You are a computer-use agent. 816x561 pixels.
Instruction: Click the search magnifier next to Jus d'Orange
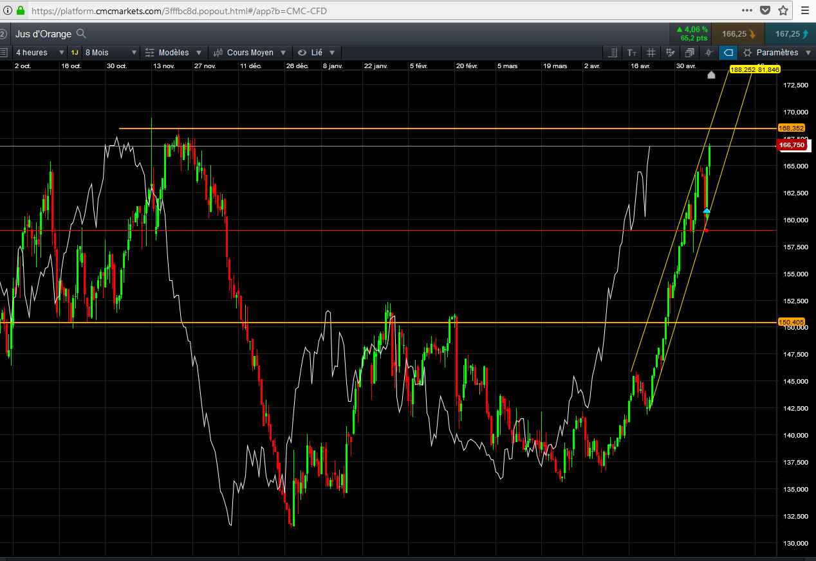click(x=81, y=33)
